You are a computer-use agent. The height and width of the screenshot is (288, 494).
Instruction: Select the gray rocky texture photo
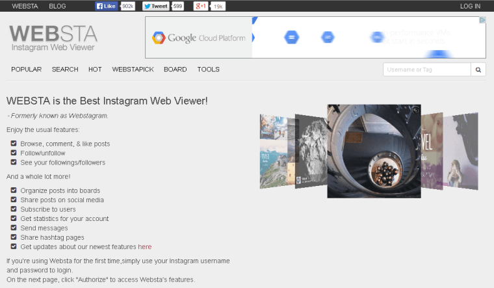tap(311, 151)
